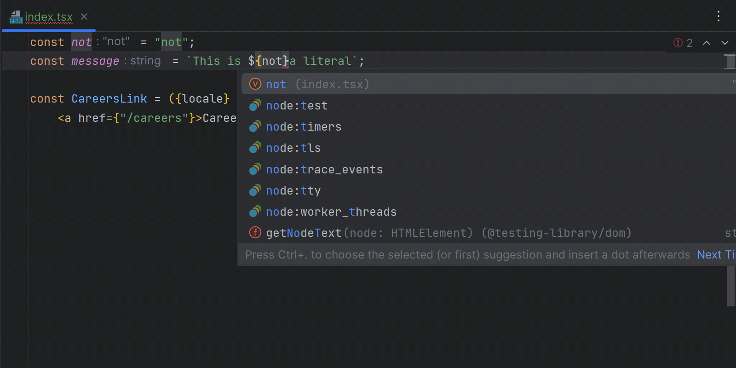Click the getNodeText function icon
This screenshot has height=368, width=736.
click(255, 233)
